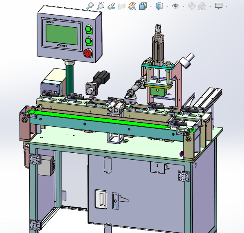Click the Apply Scene icon
244x233 pixels.
pos(202,6)
